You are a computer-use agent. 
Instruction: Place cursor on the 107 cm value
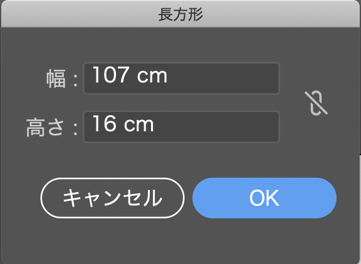click(130, 75)
